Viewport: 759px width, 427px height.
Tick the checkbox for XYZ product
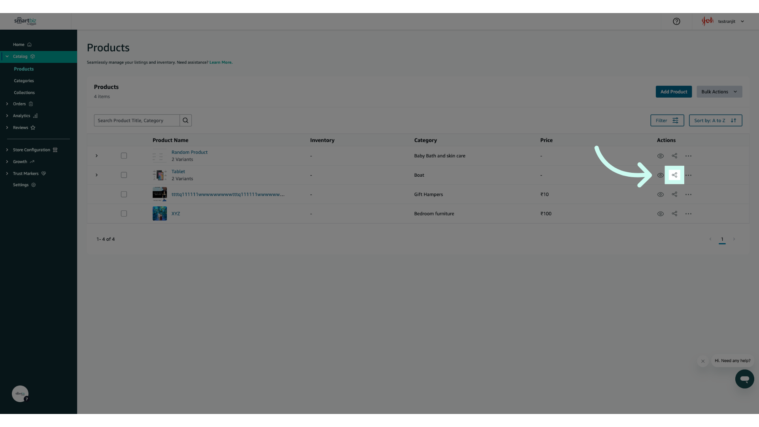[x=124, y=214]
